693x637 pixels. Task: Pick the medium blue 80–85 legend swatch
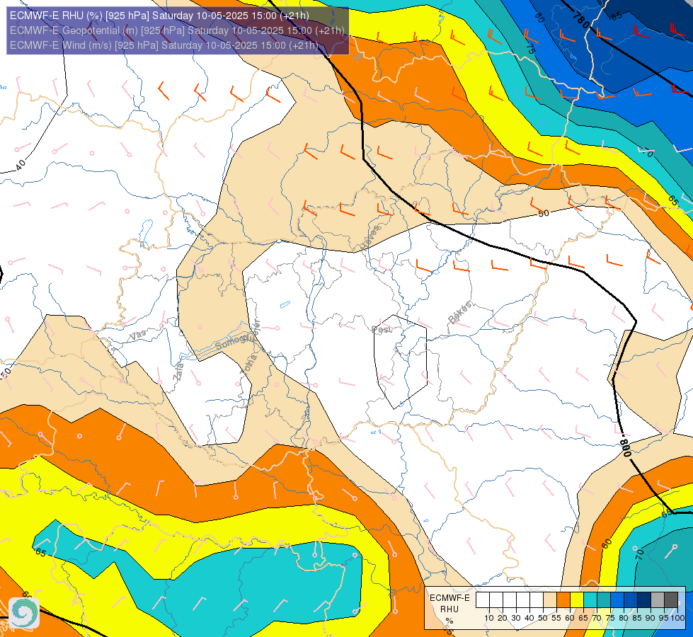pyautogui.click(x=631, y=599)
